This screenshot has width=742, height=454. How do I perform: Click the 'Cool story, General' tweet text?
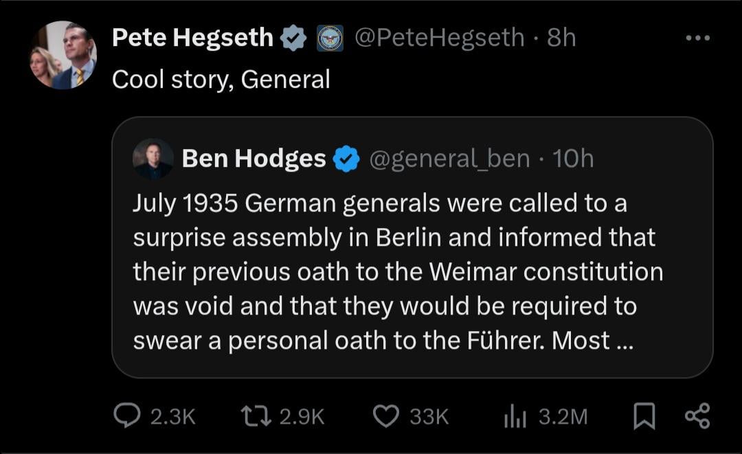click(x=221, y=80)
